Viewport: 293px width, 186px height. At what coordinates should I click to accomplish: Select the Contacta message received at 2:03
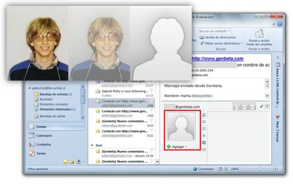point(121,113)
